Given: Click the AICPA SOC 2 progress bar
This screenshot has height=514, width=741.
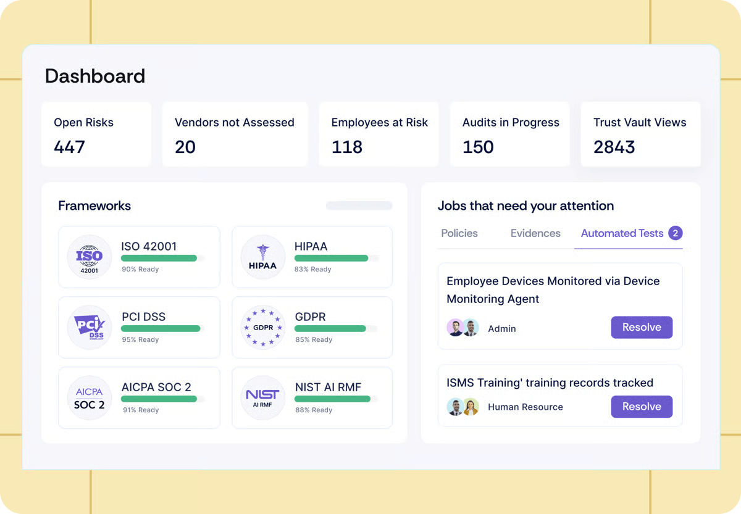Looking at the screenshot, I should 162,399.
